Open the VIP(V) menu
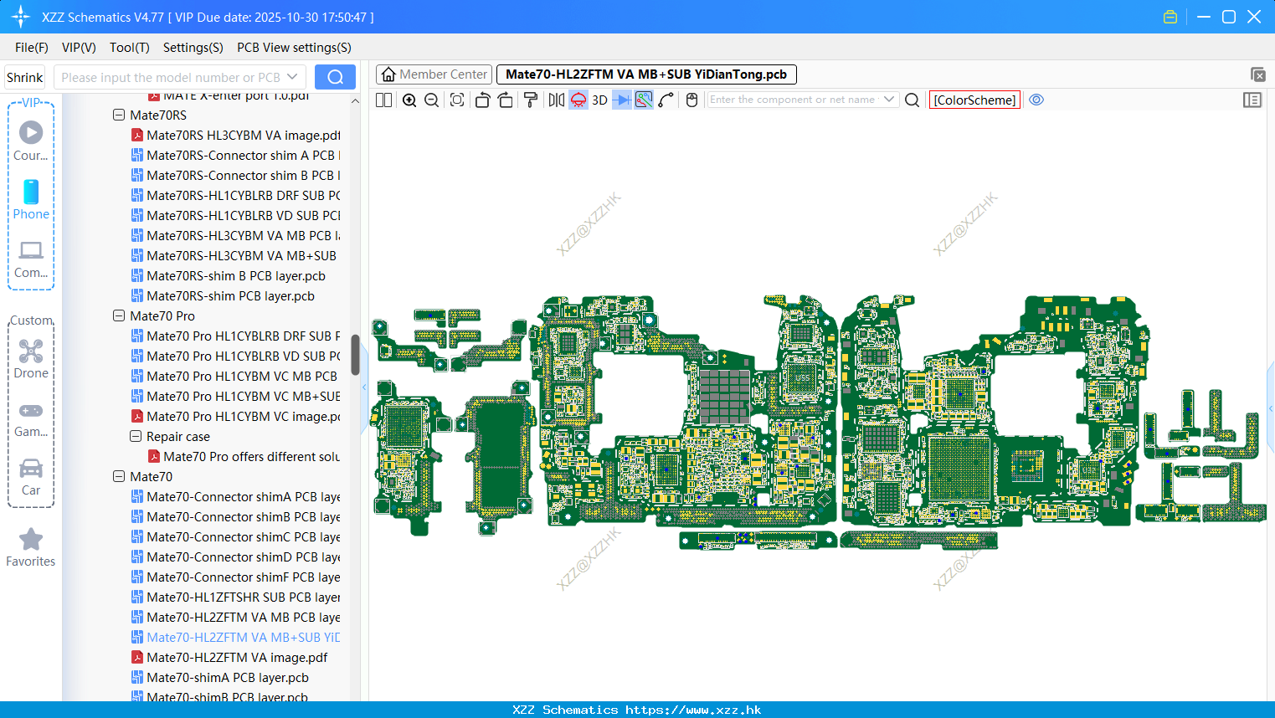The image size is (1275, 718). (x=79, y=48)
